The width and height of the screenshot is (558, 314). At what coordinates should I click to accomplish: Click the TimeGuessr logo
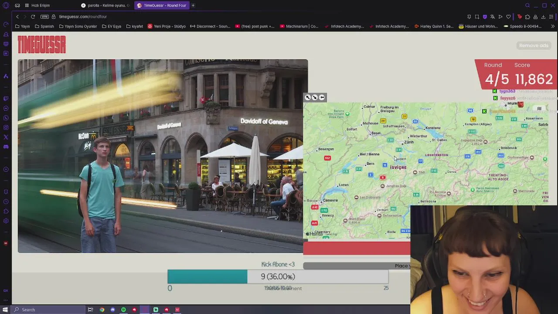click(42, 44)
